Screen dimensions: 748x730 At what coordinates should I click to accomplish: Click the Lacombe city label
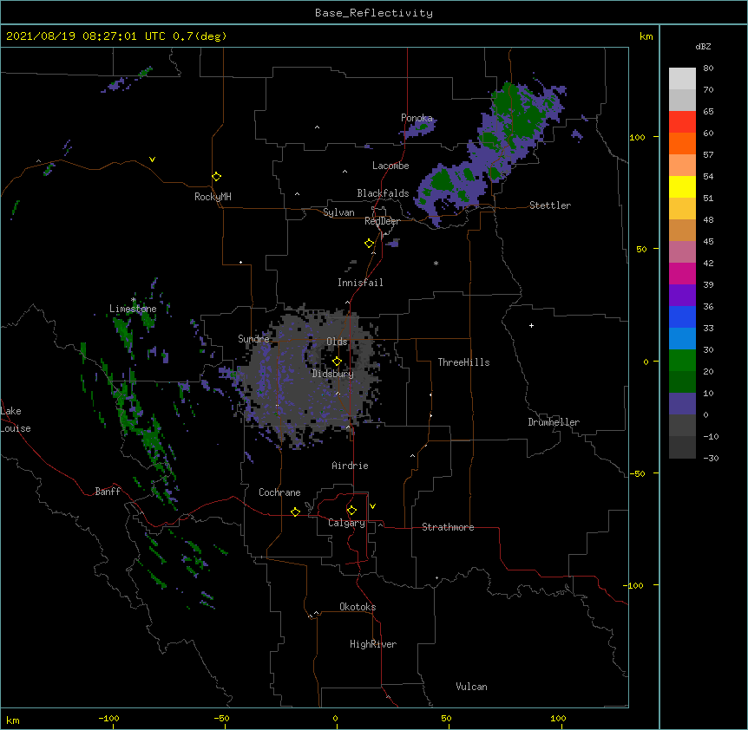click(x=390, y=166)
